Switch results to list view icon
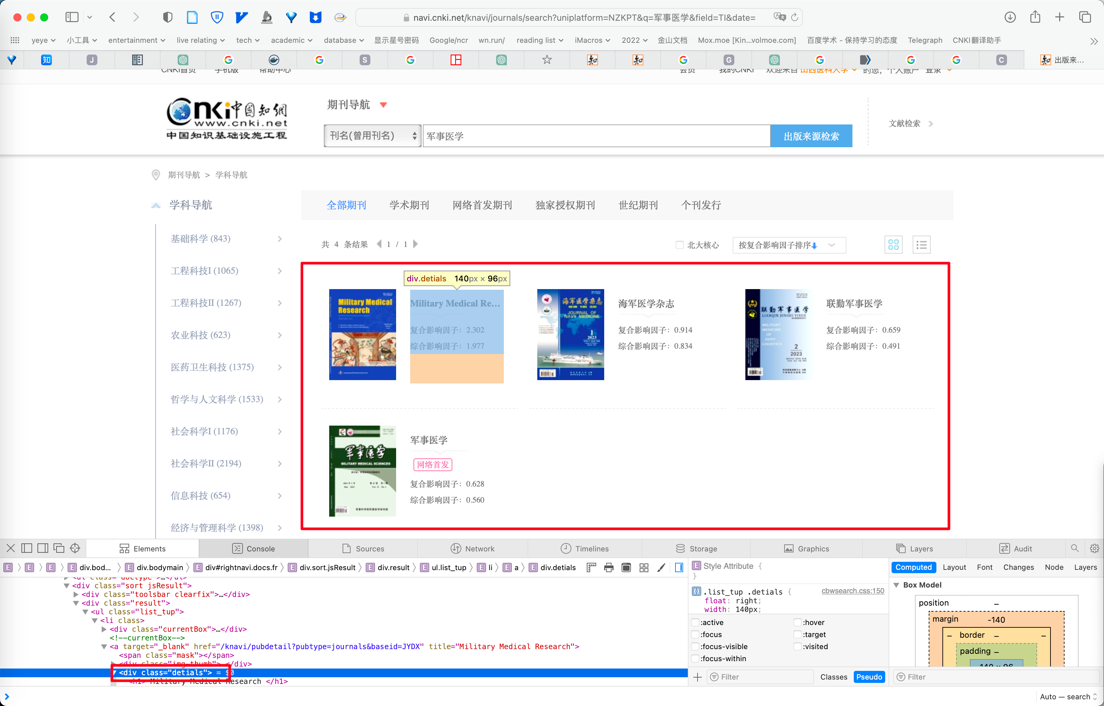This screenshot has width=1104, height=706. point(921,245)
